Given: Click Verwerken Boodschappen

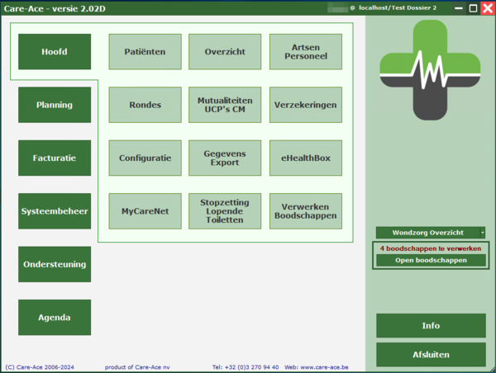Looking at the screenshot, I should click(x=305, y=211).
